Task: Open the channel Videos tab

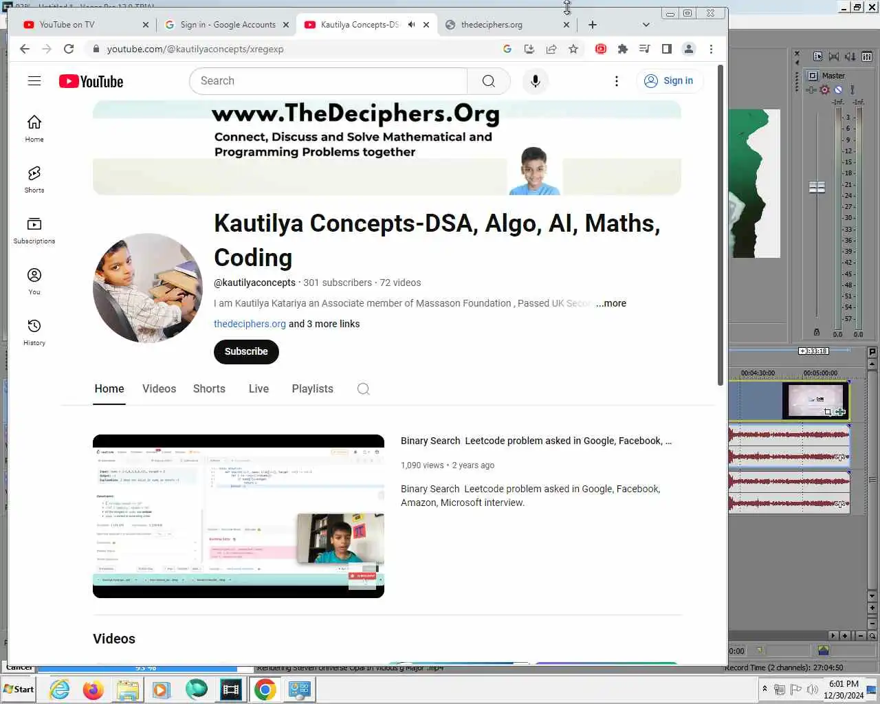Action: click(x=159, y=389)
